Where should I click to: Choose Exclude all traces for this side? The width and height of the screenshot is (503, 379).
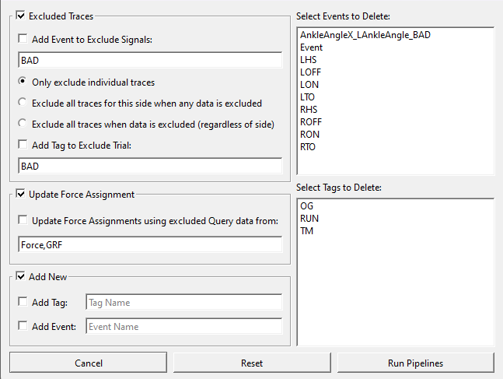(22, 103)
